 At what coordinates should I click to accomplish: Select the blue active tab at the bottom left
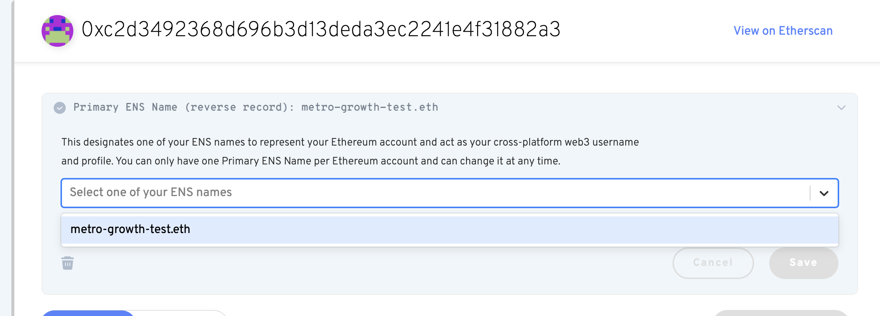(x=88, y=313)
